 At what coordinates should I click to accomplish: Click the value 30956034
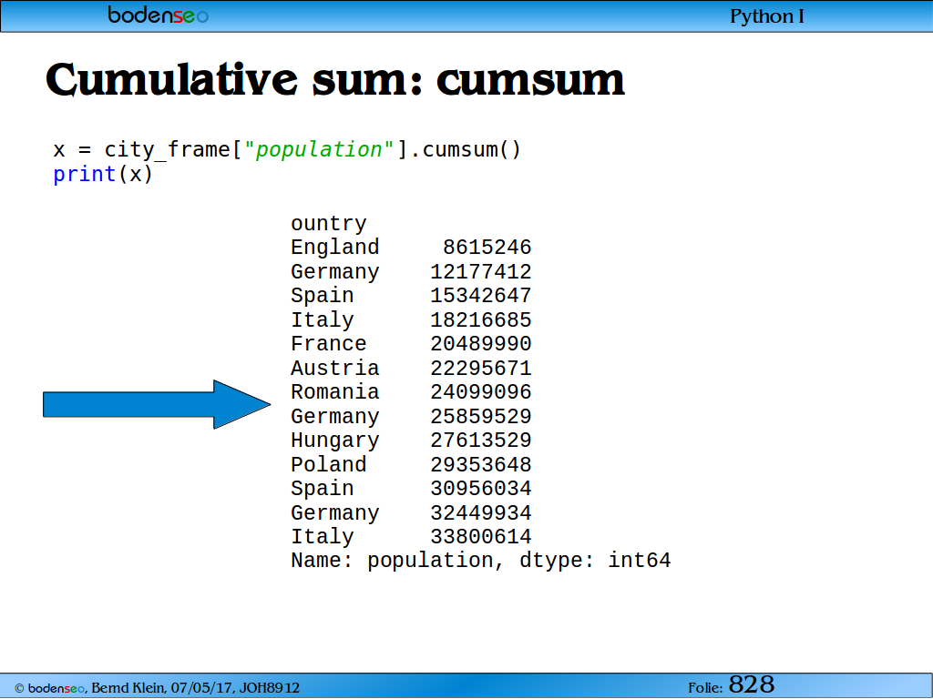tap(481, 488)
